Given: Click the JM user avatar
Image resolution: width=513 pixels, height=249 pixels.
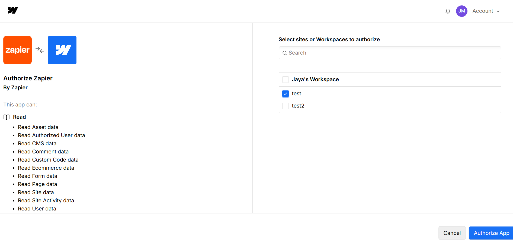Looking at the screenshot, I should [x=462, y=11].
